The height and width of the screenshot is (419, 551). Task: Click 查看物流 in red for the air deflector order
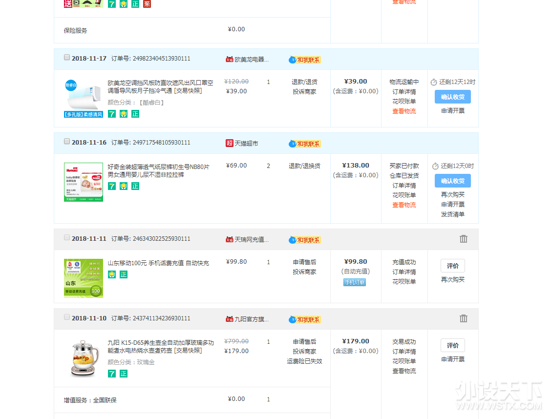click(x=404, y=111)
